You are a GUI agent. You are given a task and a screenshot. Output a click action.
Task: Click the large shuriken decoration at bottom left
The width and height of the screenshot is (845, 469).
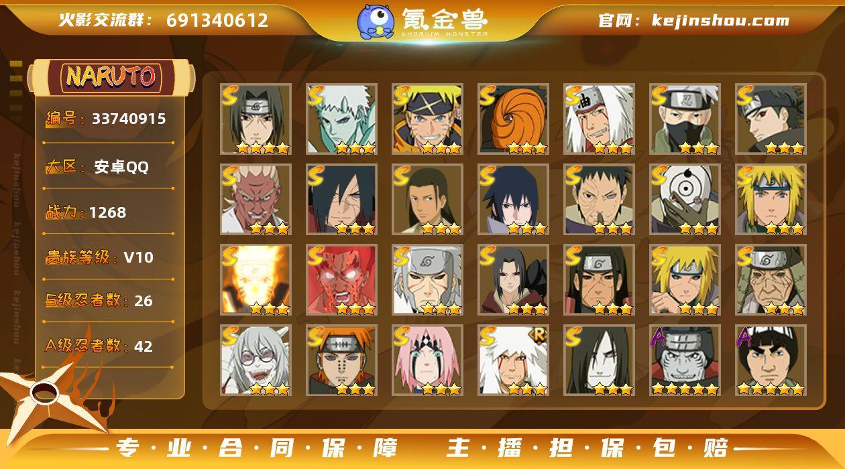50,399
